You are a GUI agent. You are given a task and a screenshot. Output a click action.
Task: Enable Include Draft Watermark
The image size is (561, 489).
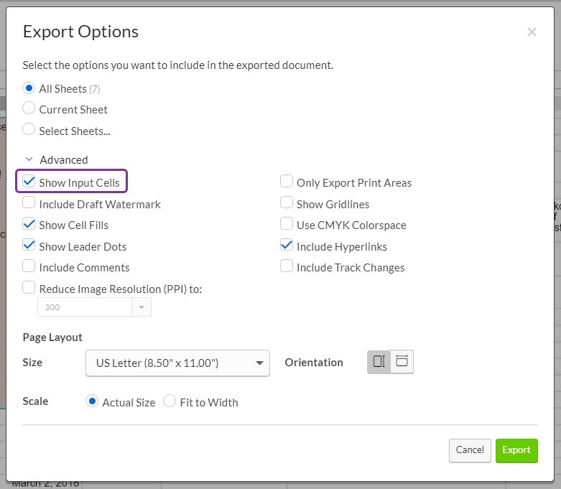pos(29,204)
